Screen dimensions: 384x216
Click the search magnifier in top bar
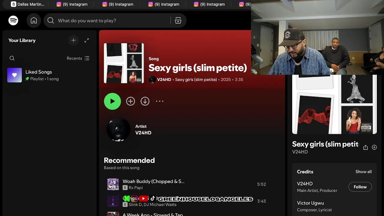coord(51,20)
